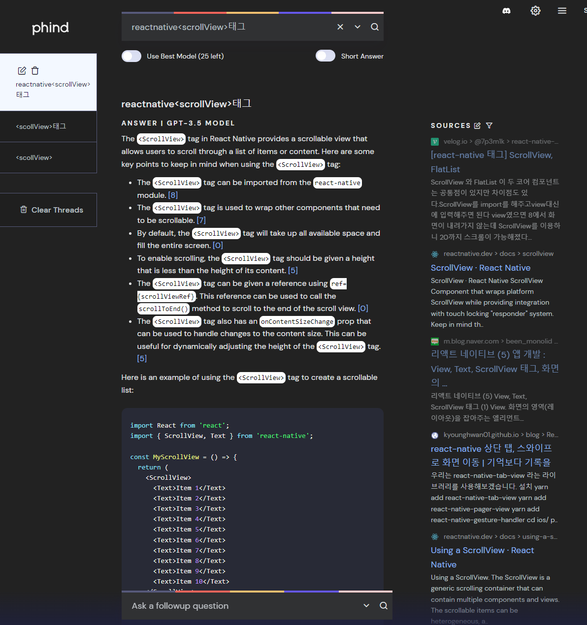Open link [react-native 태그] ScrollView, FlatList

[x=491, y=162]
